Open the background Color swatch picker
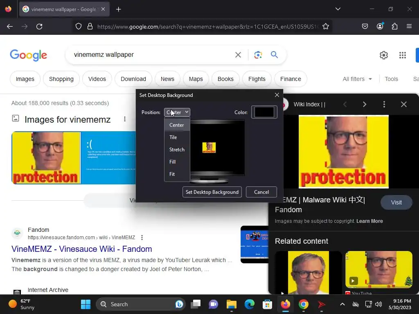419x314 pixels. (264, 112)
